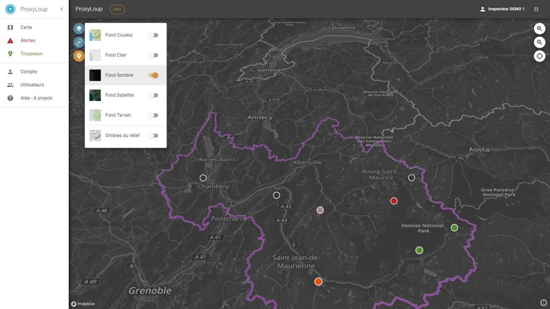Image resolution: width=550 pixels, height=309 pixels.
Task: Click the orange location marker button
Action: coord(79,56)
